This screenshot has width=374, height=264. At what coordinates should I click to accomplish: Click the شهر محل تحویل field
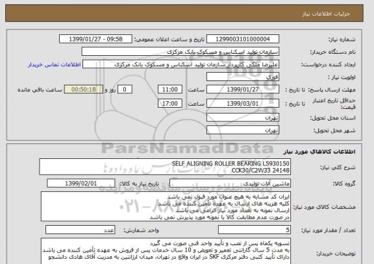243,130
